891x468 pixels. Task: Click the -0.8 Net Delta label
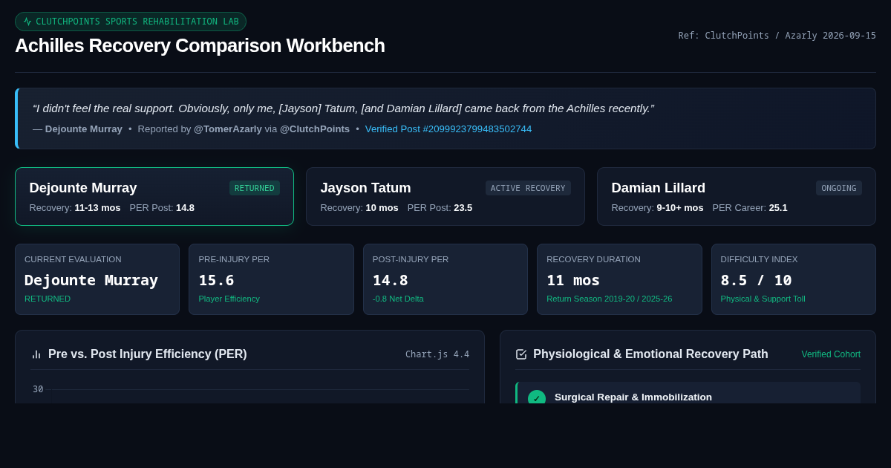click(398, 299)
